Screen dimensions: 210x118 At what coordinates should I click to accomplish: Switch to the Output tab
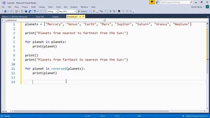click(55, 17)
